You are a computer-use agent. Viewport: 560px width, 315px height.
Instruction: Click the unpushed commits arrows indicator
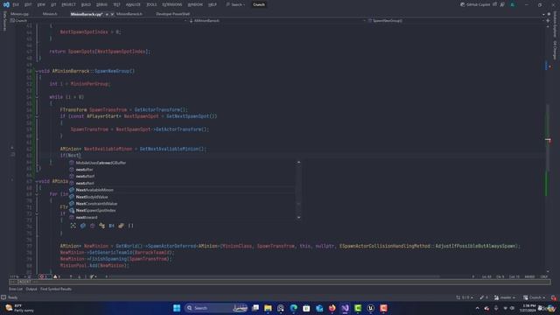click(x=465, y=297)
